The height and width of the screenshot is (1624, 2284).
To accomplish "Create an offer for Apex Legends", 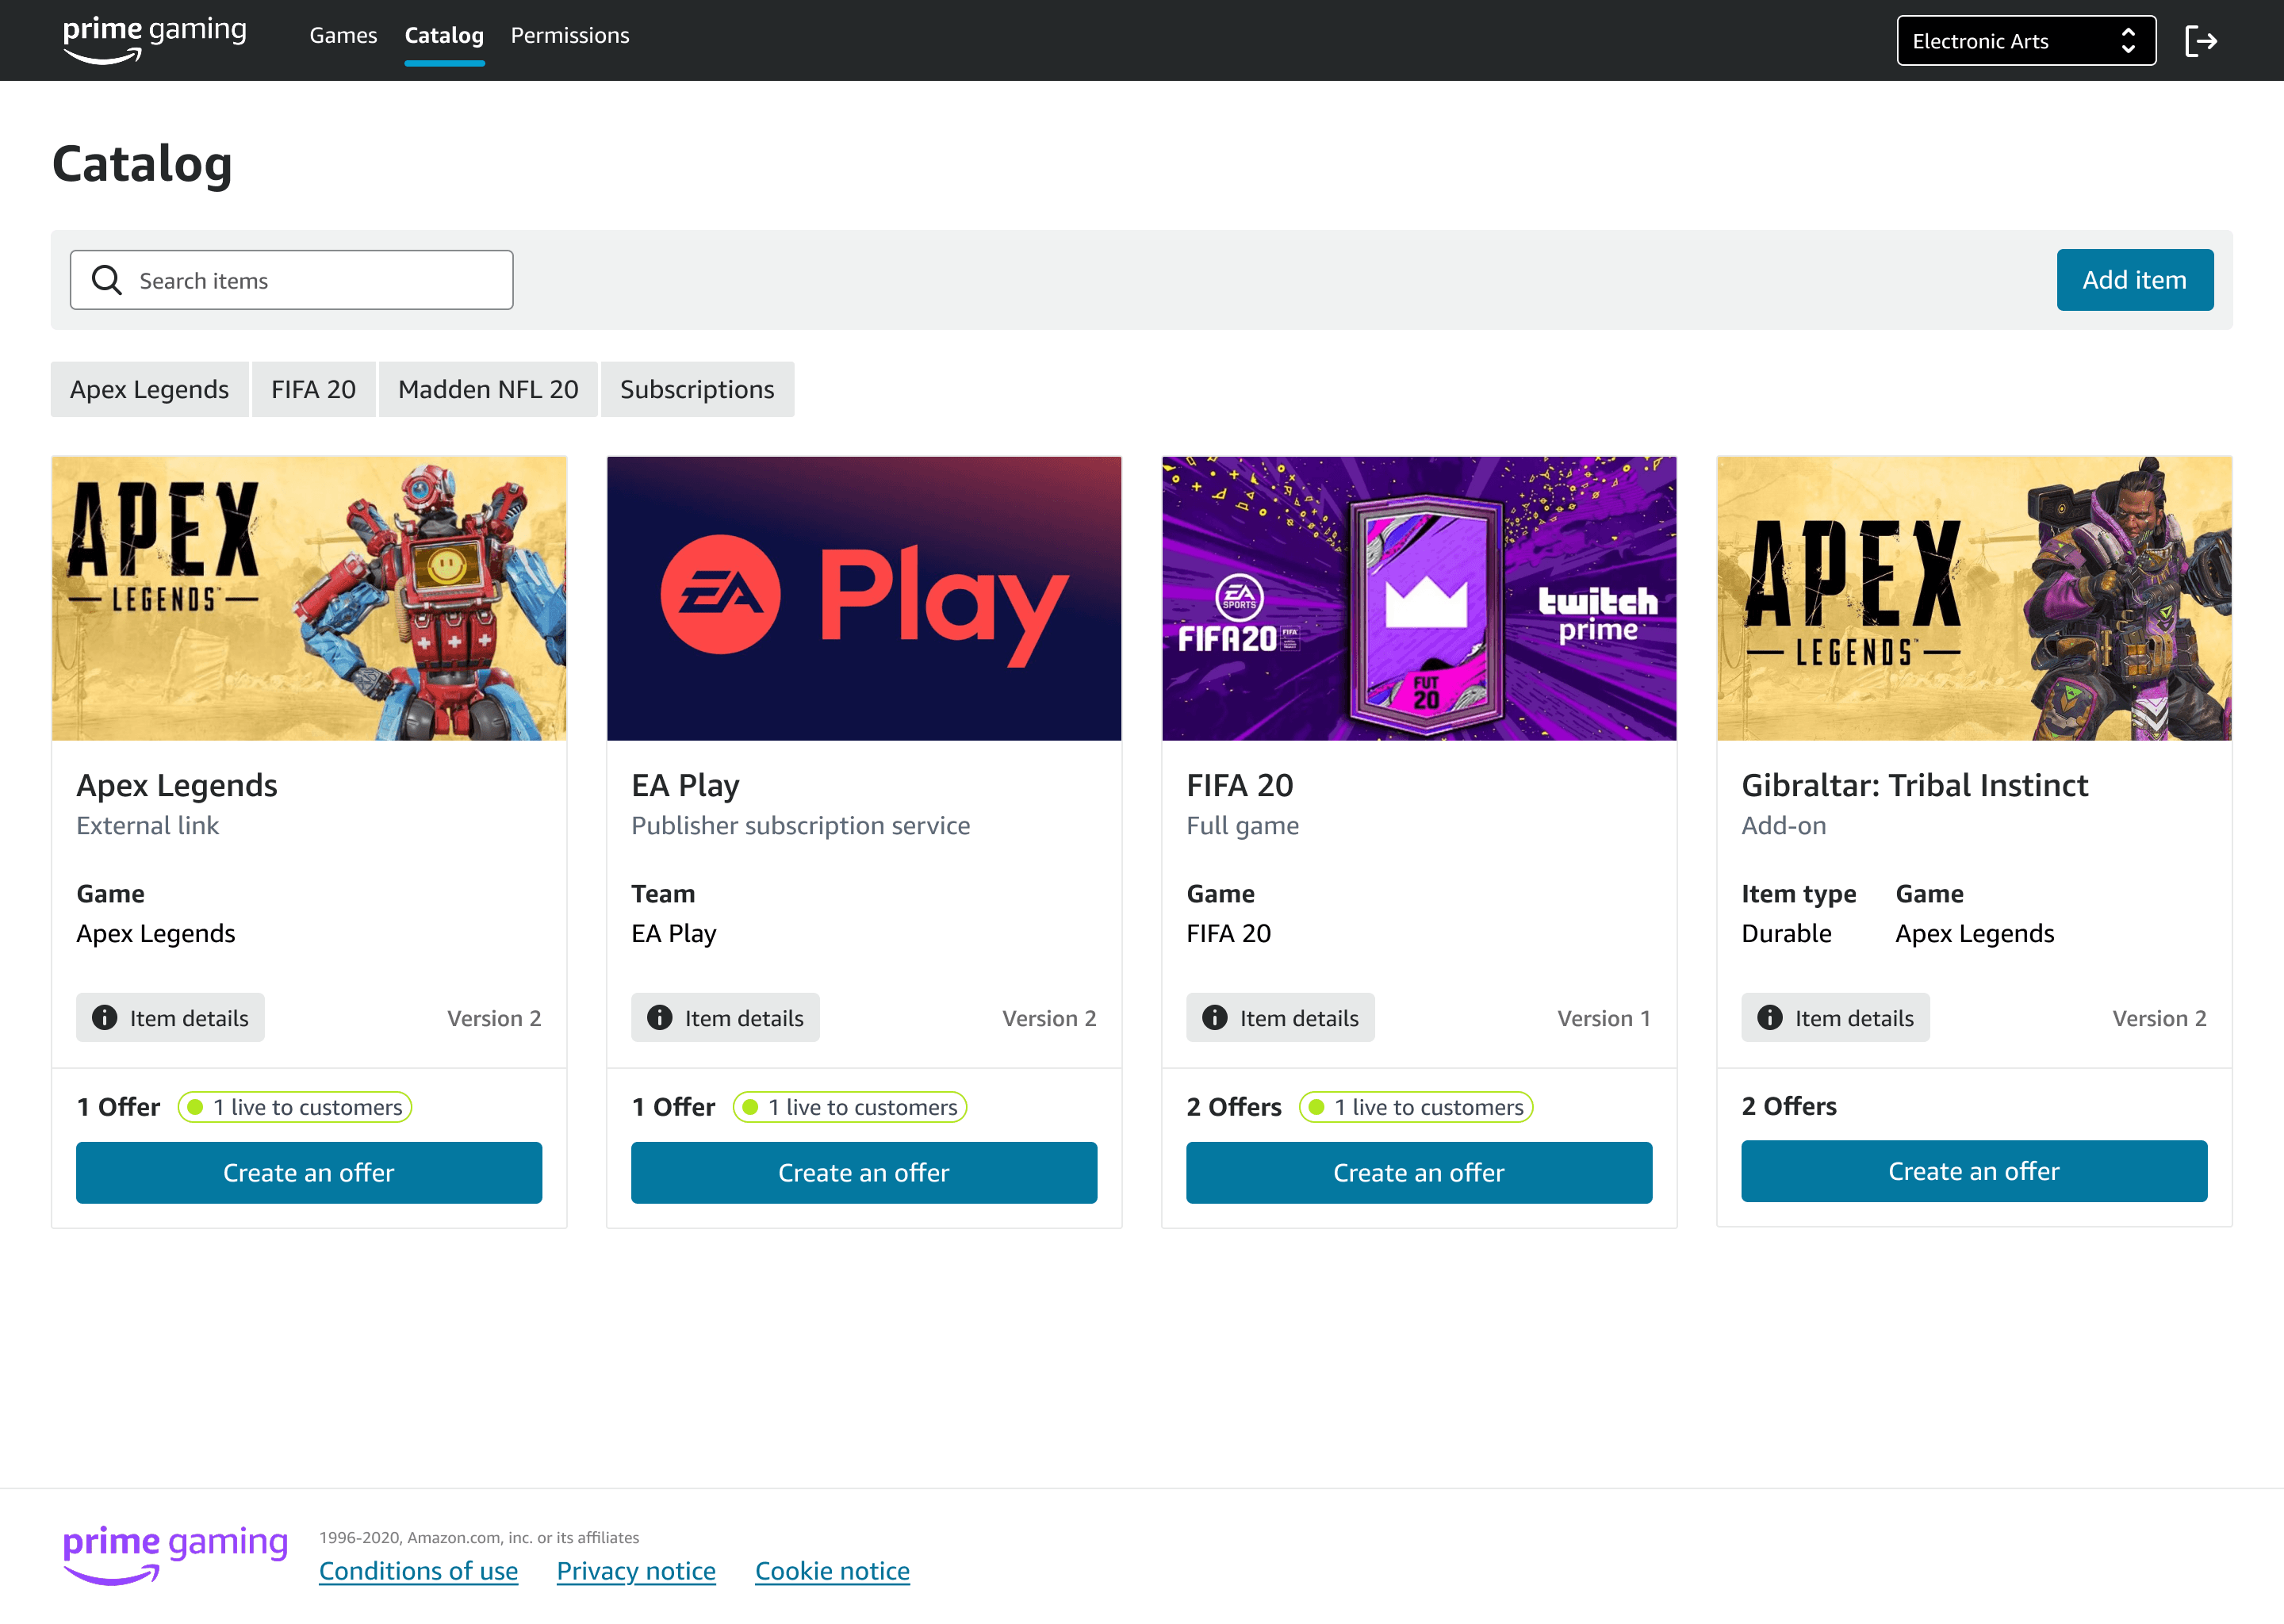I will click(309, 1172).
